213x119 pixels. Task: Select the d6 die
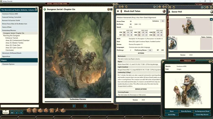tap(52, 111)
